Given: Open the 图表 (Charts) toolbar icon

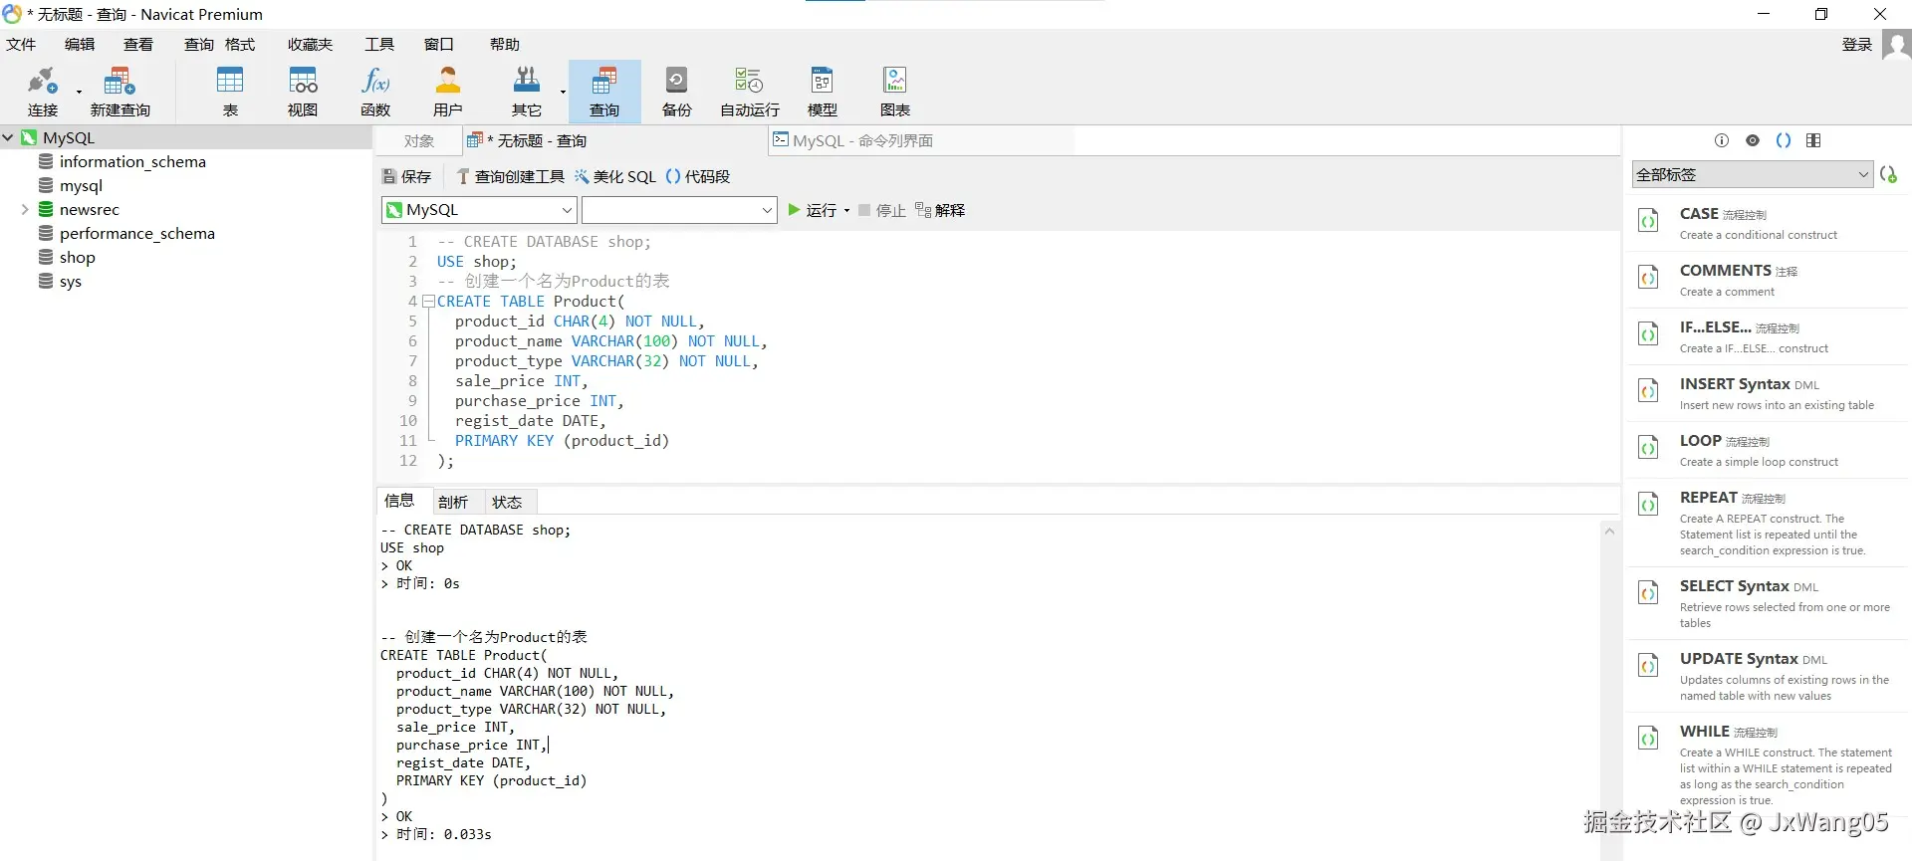Looking at the screenshot, I should pyautogui.click(x=895, y=92).
